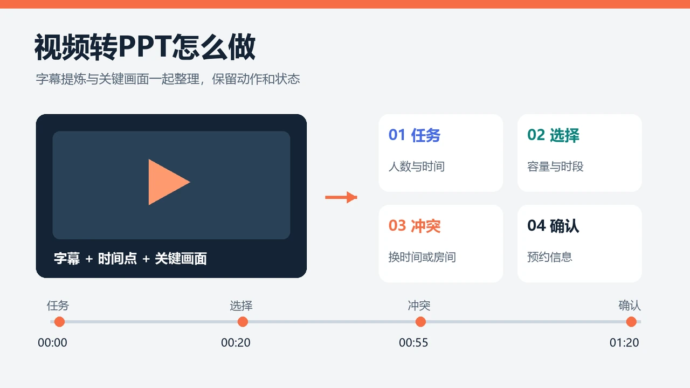The width and height of the screenshot is (690, 388).
Task: Click the timestamp 00:20
Action: pyautogui.click(x=236, y=343)
